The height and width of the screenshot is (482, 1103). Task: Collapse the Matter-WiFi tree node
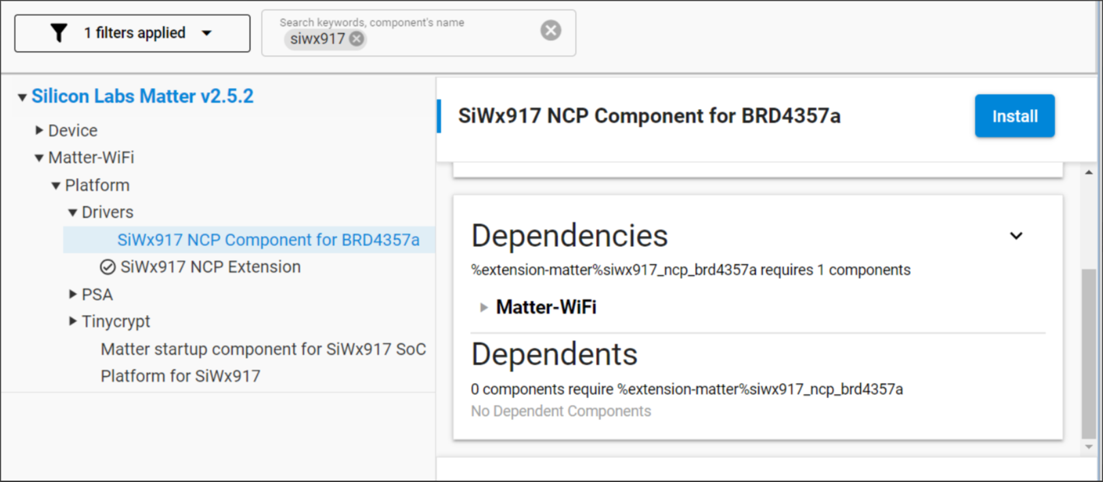click(x=40, y=158)
